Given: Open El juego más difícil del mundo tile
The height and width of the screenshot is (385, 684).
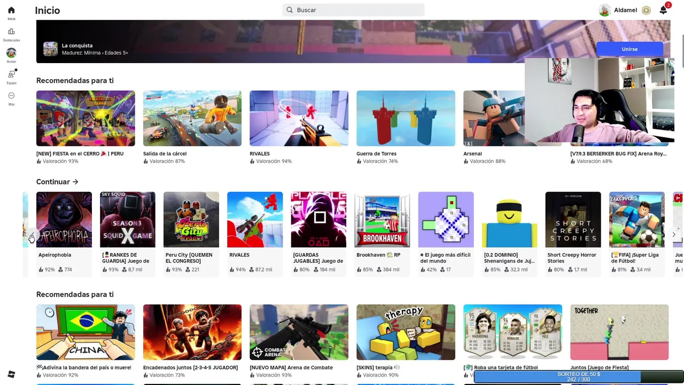Looking at the screenshot, I should (446, 220).
